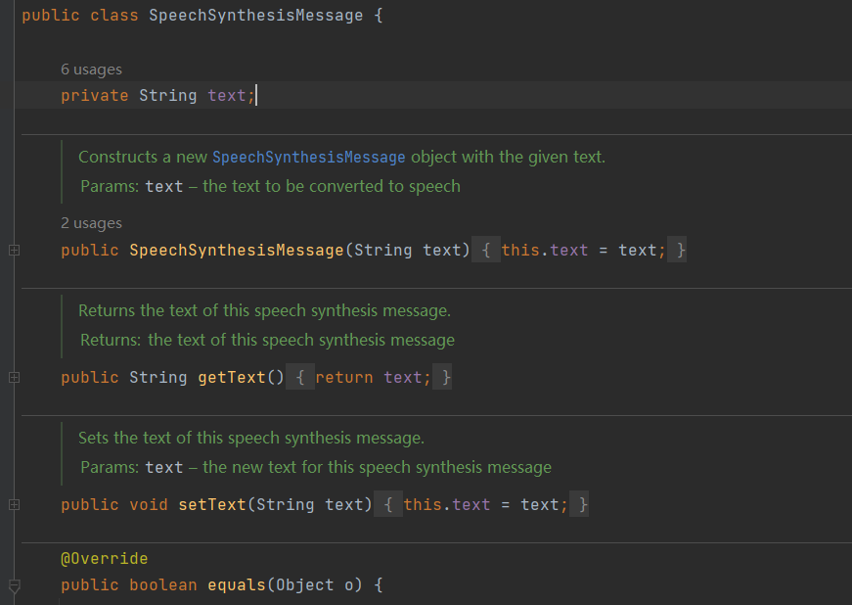Click doc line 'Returns the text of this speech synthesis message.'
This screenshot has width=852, height=605.
point(265,311)
